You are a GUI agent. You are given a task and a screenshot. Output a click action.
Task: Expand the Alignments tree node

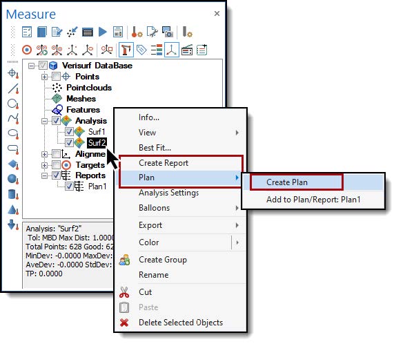(x=44, y=154)
